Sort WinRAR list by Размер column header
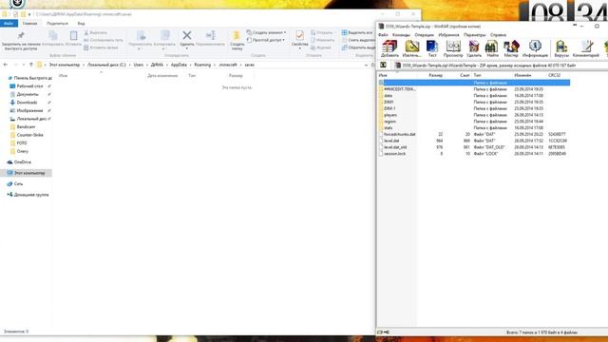 [x=436, y=75]
